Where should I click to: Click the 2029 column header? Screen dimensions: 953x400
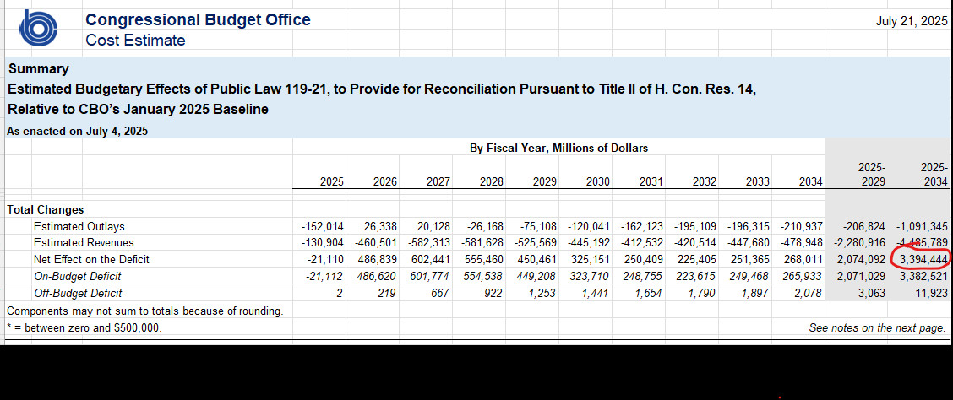(545, 181)
